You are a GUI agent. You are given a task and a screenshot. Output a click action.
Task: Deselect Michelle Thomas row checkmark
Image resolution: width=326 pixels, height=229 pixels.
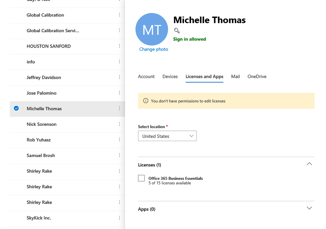pos(16,108)
